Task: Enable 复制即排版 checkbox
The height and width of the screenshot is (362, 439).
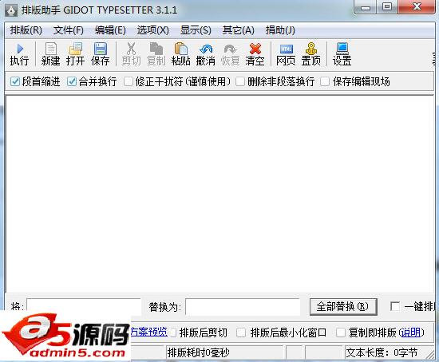Action: coord(341,332)
